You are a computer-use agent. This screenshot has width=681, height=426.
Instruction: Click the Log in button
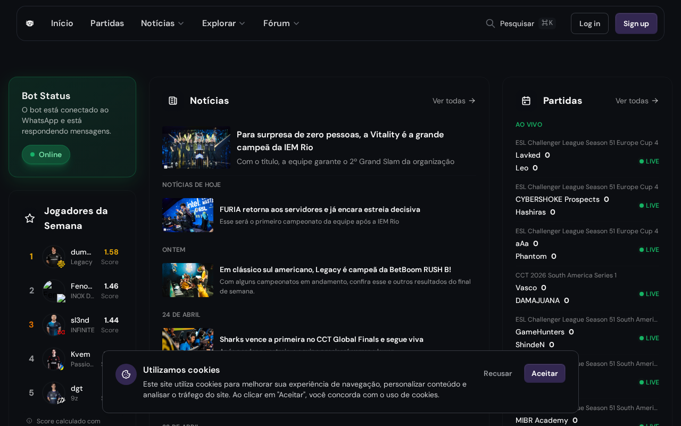click(589, 23)
